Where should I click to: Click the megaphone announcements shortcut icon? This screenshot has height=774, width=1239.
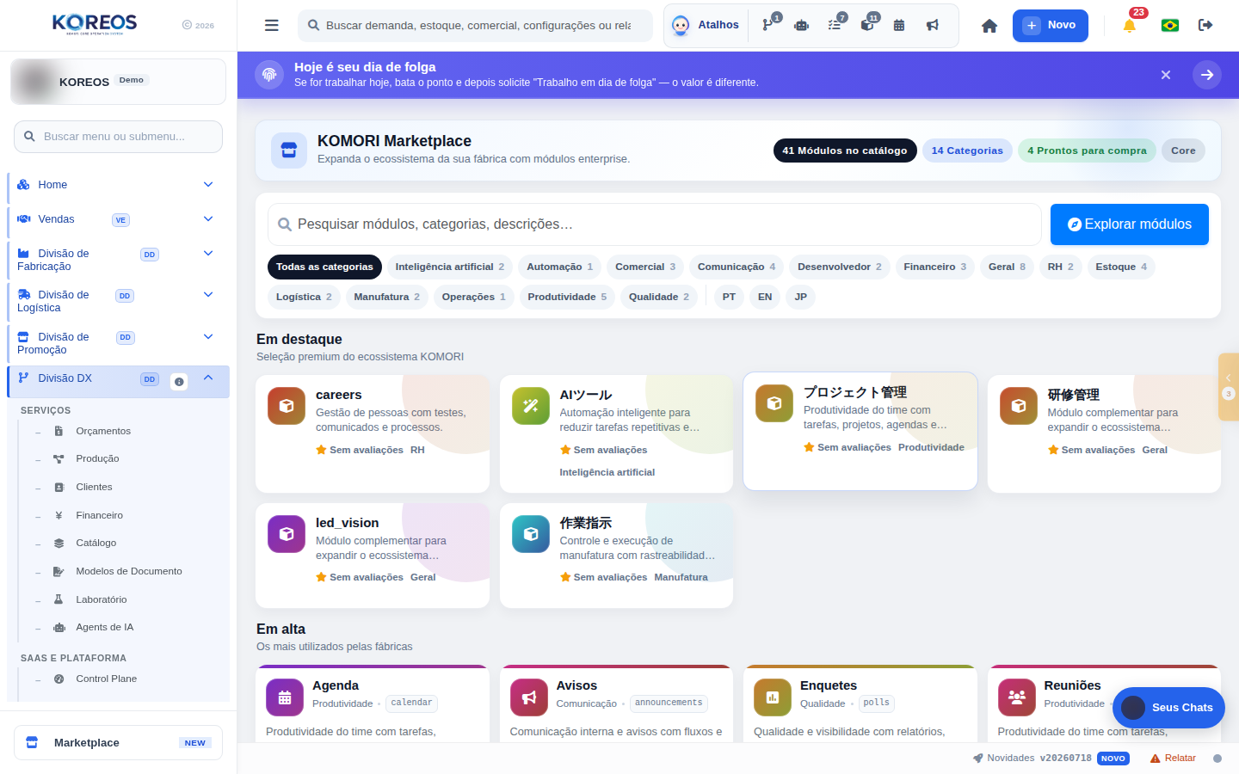pos(932,25)
